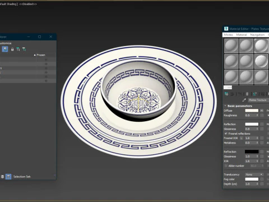Image resolution: width=269 pixels, height=202 pixels.
Task: Select the active white-cornered sample slot
Action: 261,45
